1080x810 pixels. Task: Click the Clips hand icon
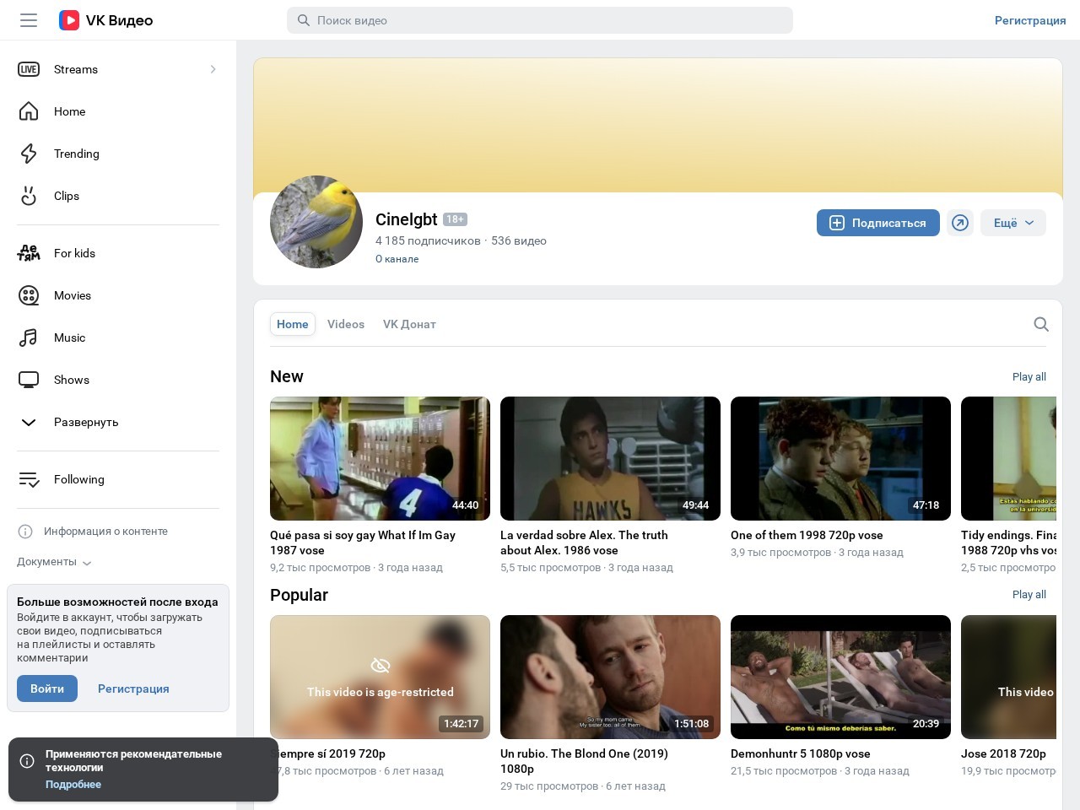pos(29,196)
